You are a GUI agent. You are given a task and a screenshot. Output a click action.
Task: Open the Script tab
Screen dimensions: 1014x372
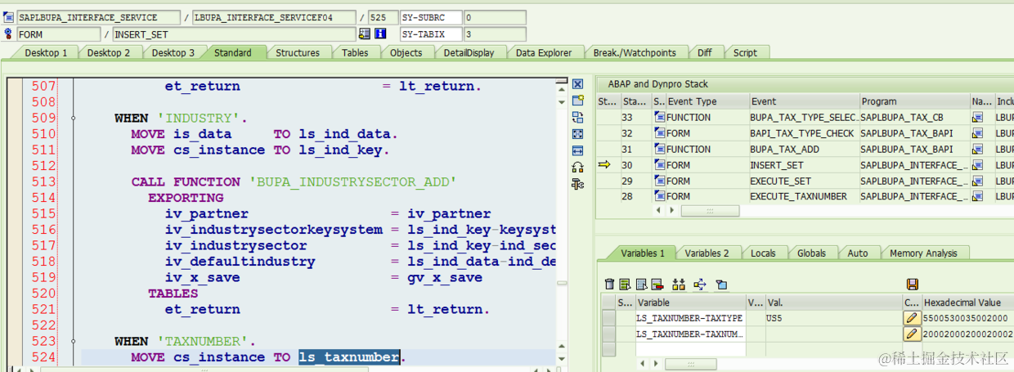tap(745, 52)
